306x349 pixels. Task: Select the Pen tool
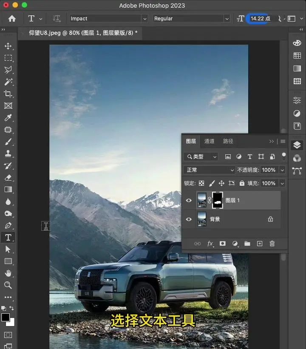coord(8,225)
